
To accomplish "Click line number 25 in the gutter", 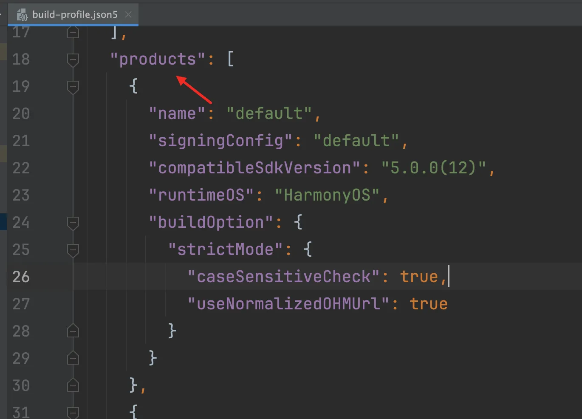I will tap(21, 249).
